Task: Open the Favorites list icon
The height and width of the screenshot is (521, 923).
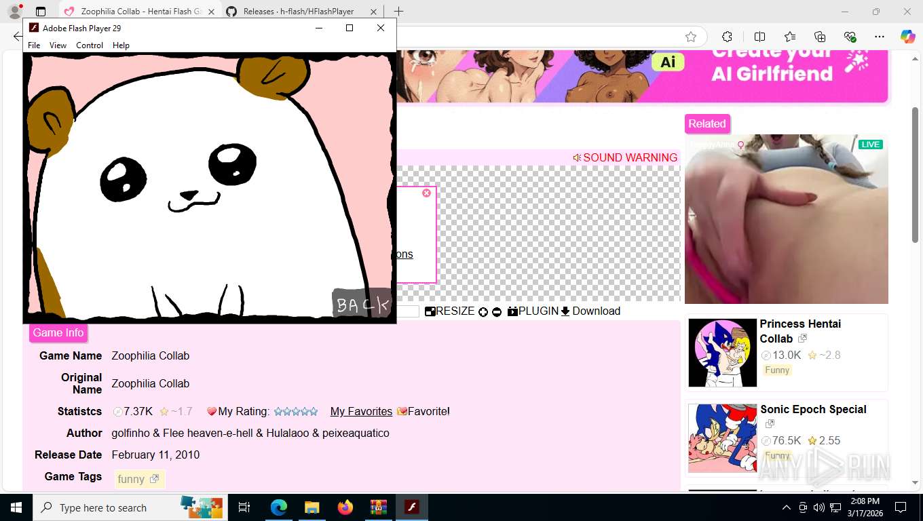Action: click(x=790, y=37)
